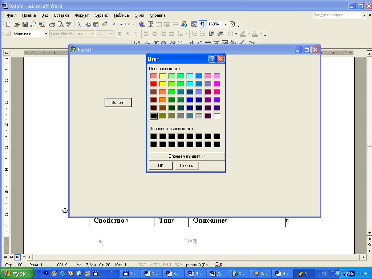This screenshot has width=372, height=279.
Task: Open the Правка menu
Action: [29, 15]
